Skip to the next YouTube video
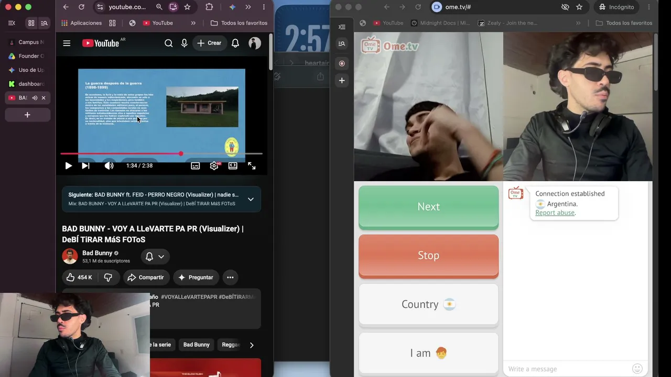671x377 pixels. [x=85, y=165]
